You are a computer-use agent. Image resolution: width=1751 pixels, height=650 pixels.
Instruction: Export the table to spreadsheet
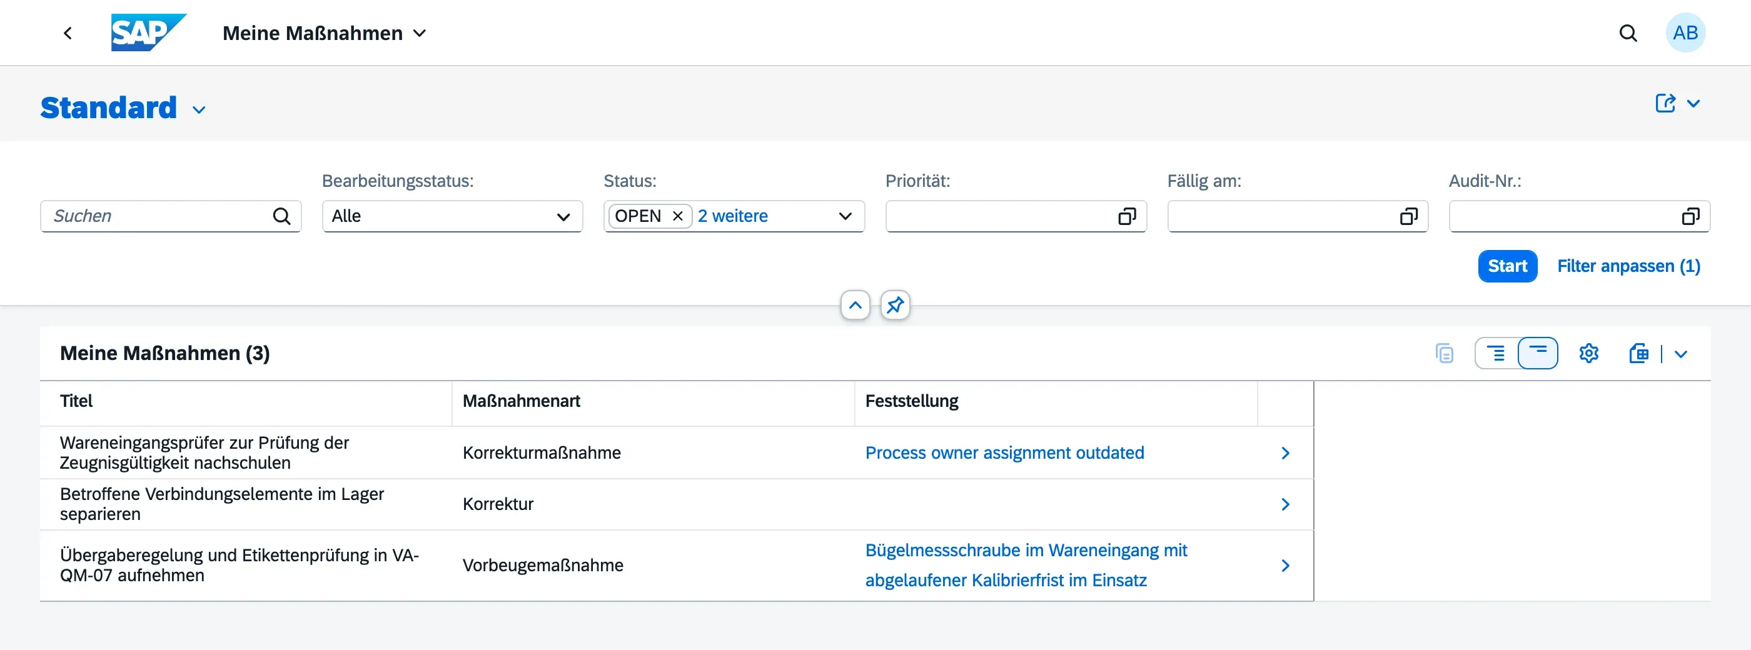1638,353
